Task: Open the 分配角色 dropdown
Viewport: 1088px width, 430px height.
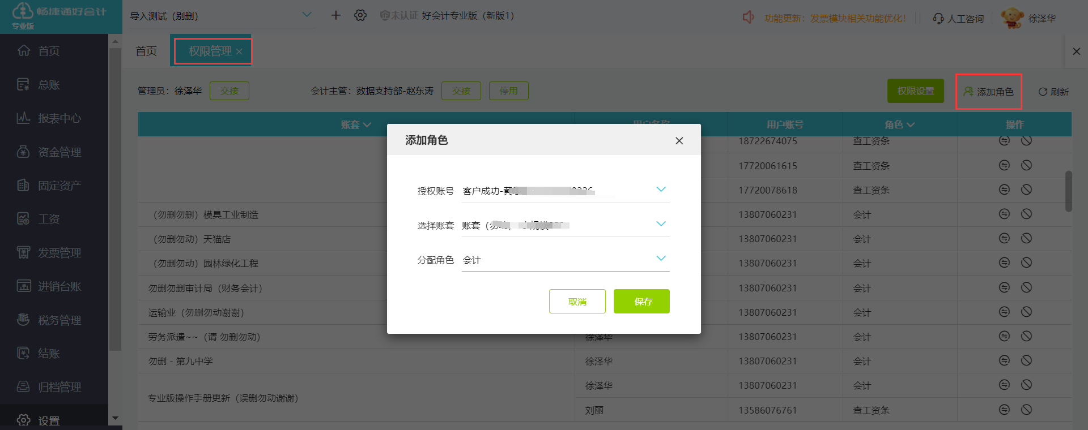Action: [x=660, y=259]
